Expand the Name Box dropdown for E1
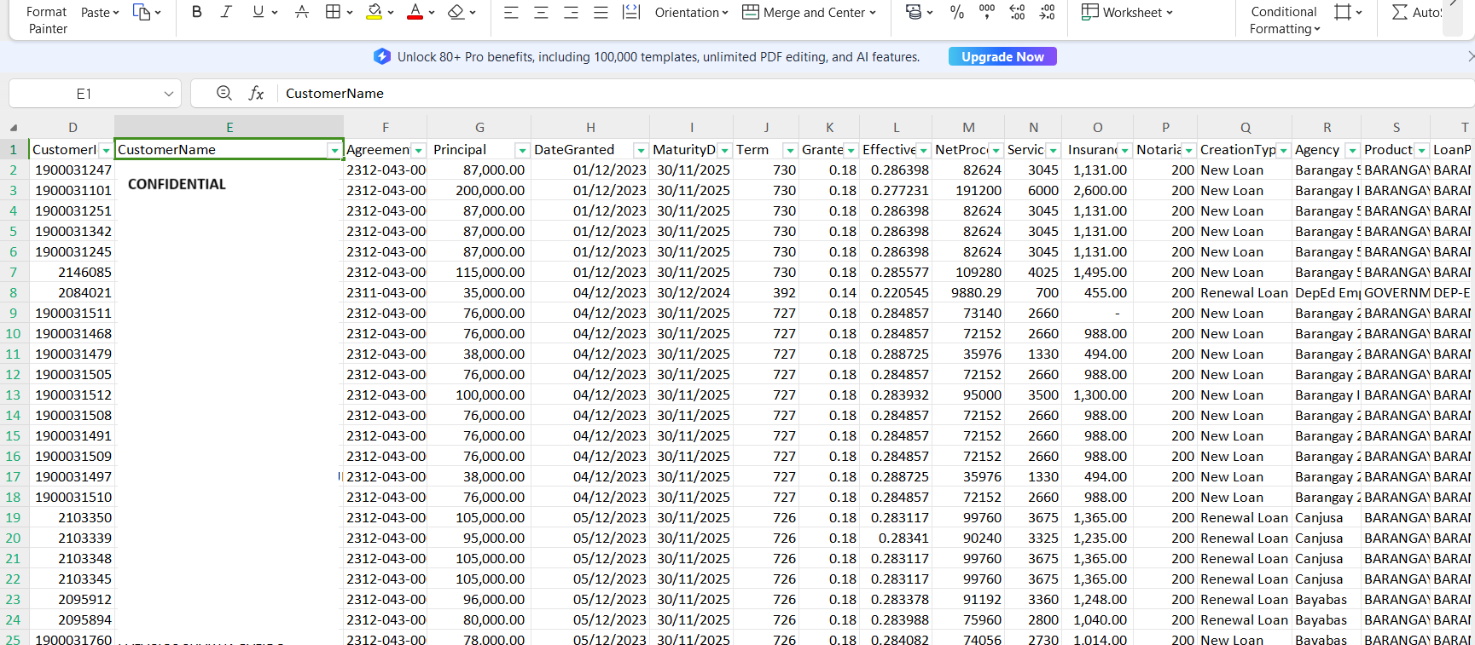This screenshot has width=1475, height=645. tap(169, 94)
